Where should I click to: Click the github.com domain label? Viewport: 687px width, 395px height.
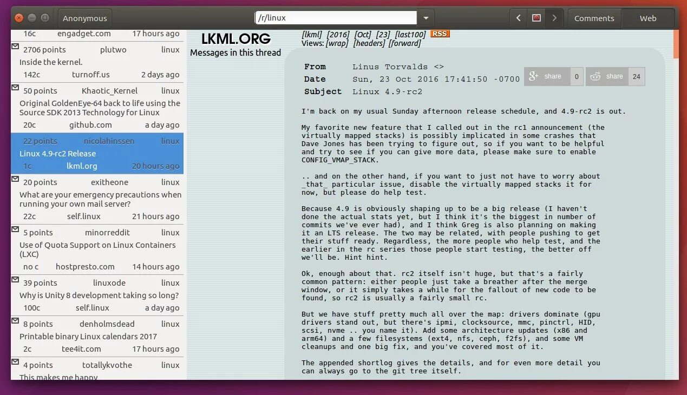[x=90, y=125]
